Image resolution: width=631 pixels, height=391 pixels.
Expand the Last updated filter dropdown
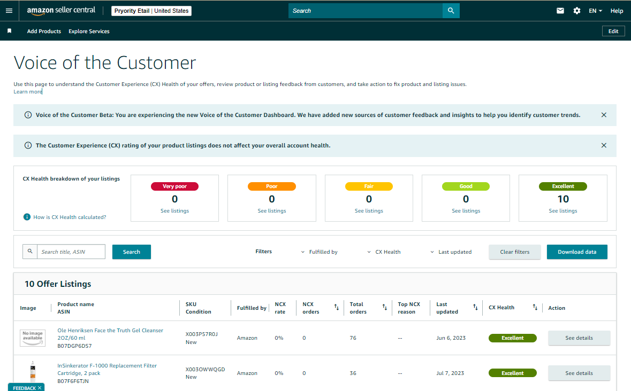click(x=451, y=252)
